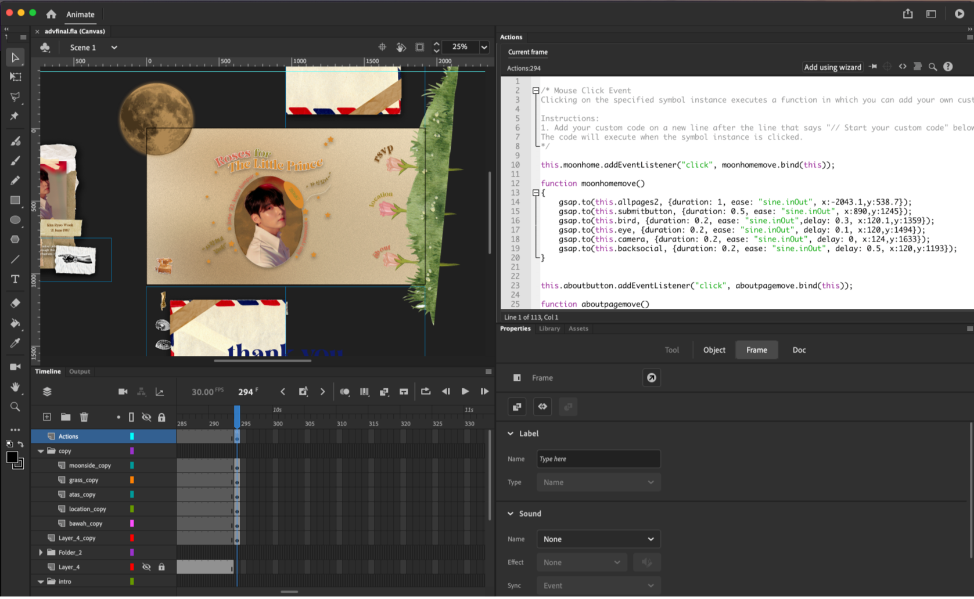Select the Zoom magnifier tool
The width and height of the screenshot is (974, 599).
[x=15, y=407]
